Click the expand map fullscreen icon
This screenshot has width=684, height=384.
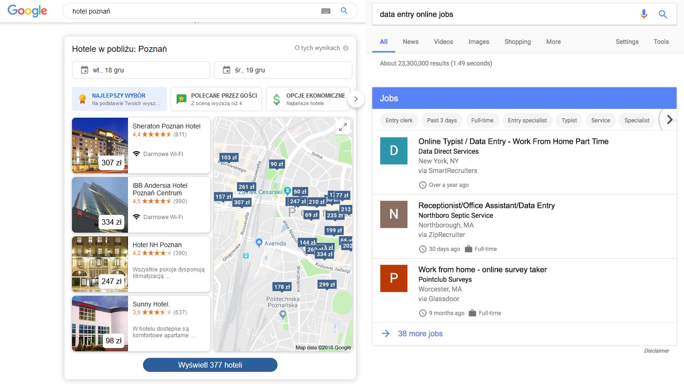click(342, 127)
